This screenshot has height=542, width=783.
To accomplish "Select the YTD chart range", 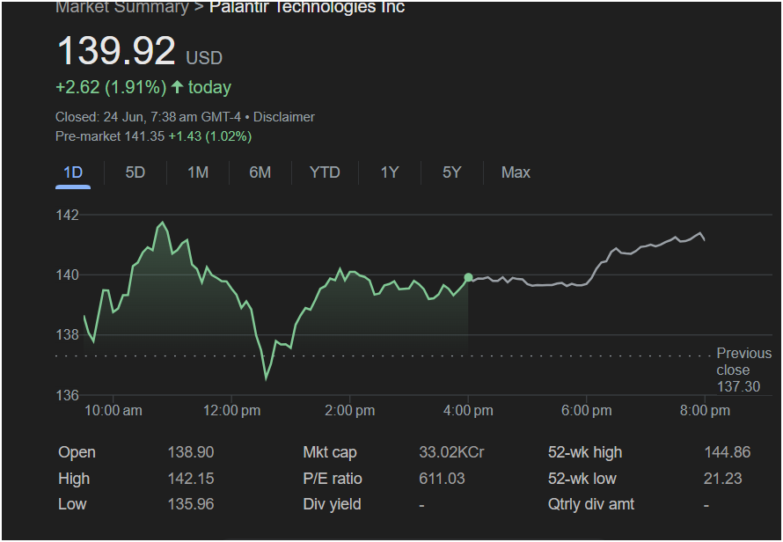I will [325, 172].
